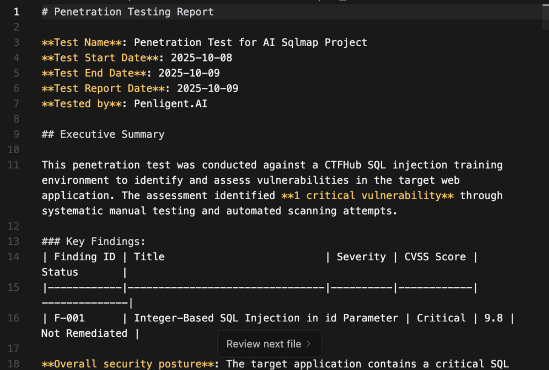Click the CVSS Score table header

click(x=435, y=257)
